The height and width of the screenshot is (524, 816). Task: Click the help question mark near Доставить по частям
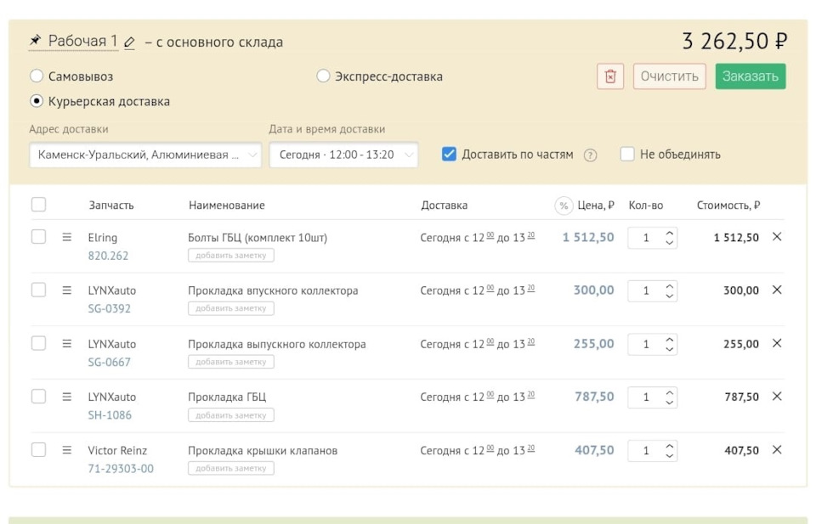pyautogui.click(x=591, y=155)
